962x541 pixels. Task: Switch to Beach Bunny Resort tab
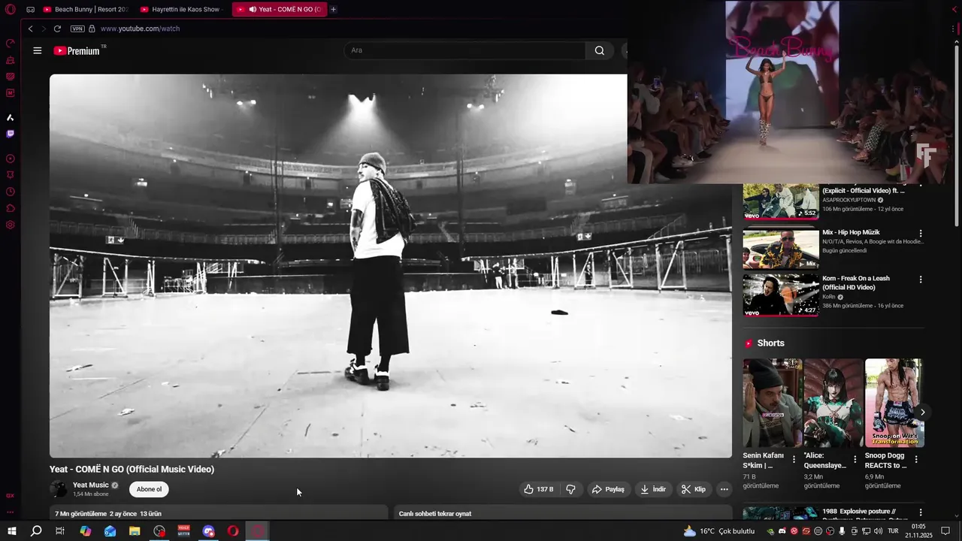point(86,9)
